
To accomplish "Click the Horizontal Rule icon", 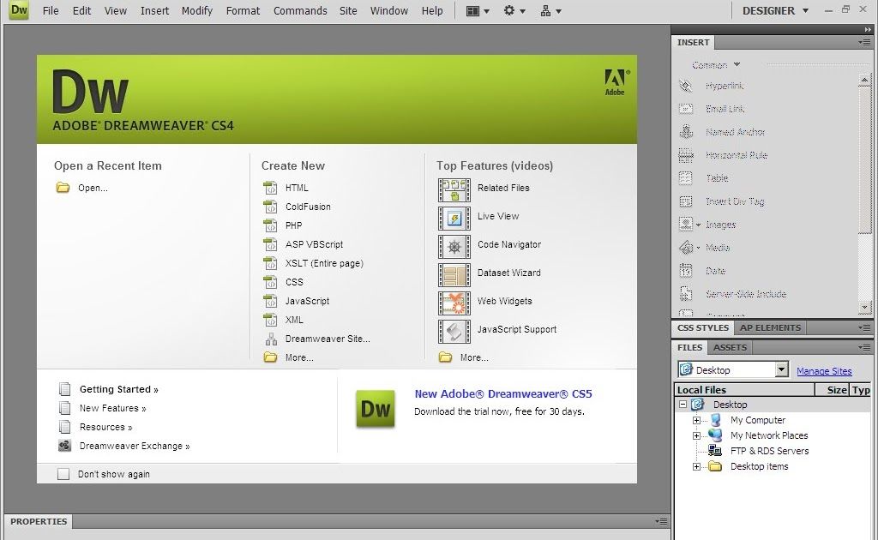I will coord(686,155).
